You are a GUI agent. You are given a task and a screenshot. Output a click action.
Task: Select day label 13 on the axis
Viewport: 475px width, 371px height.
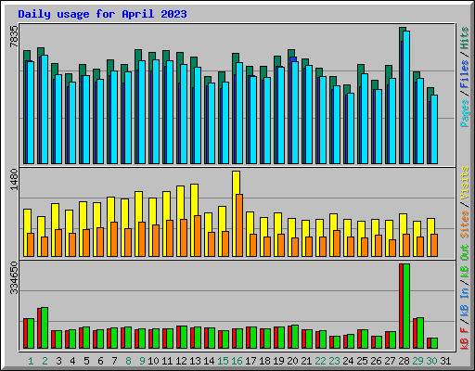[195, 361]
